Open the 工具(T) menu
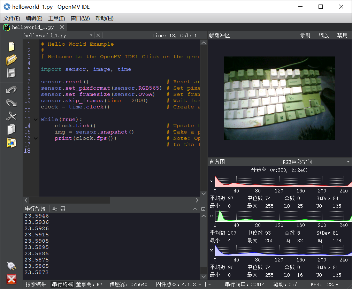This screenshot has width=352, height=289. coord(56,18)
